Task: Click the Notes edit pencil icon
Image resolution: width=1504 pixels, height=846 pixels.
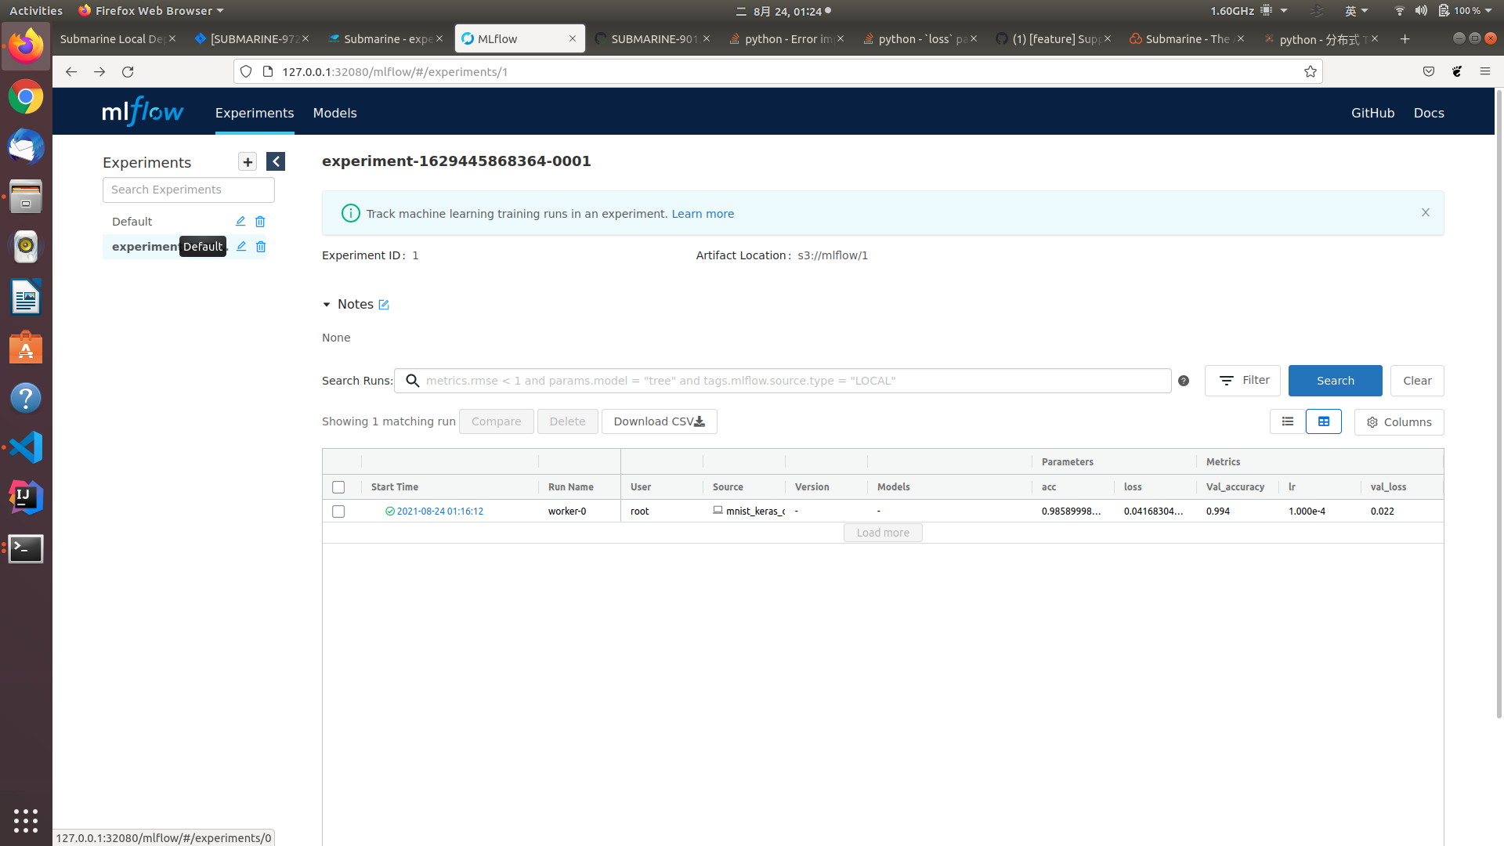Action: 384,305
